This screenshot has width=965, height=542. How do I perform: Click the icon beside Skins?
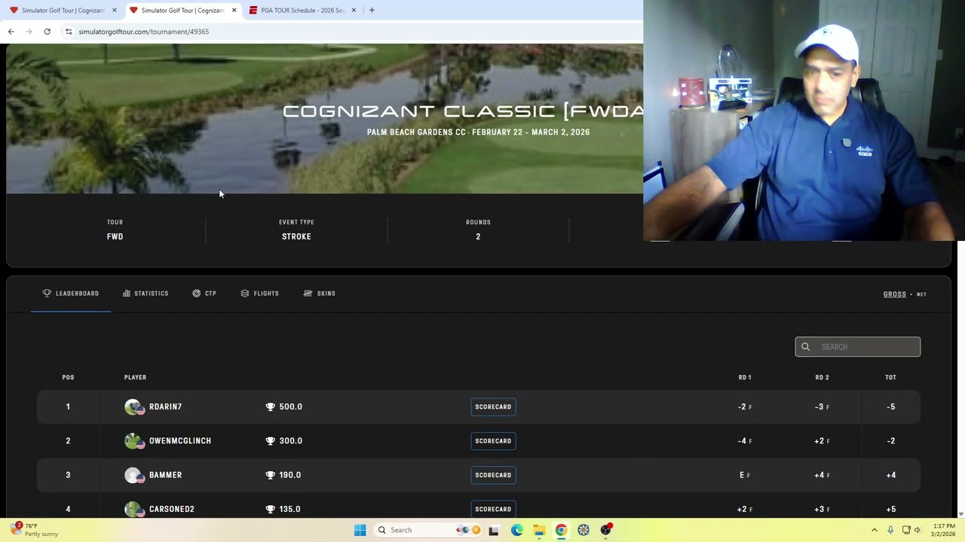pyautogui.click(x=308, y=294)
